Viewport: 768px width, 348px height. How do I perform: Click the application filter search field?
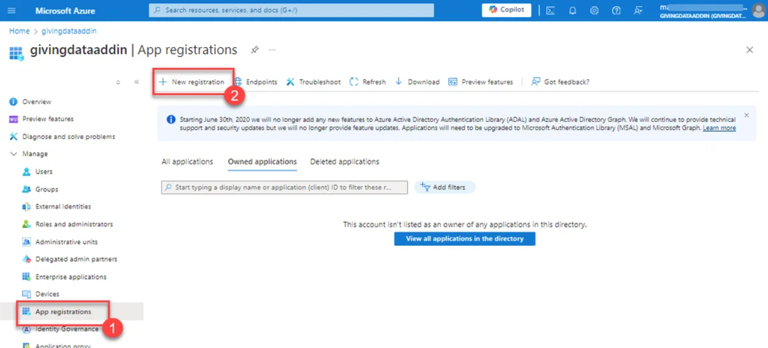pos(285,187)
